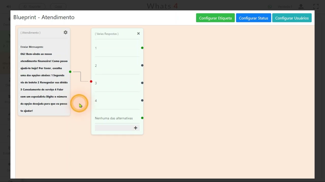This screenshot has width=325, height=182.
Task: Open Configurar Usuários settings
Action: [x=292, y=18]
